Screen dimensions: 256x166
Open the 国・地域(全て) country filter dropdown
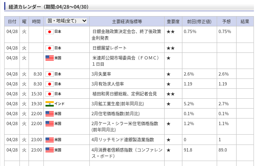(67, 21)
